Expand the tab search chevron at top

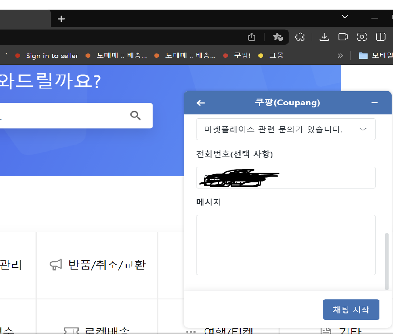[345, 17]
